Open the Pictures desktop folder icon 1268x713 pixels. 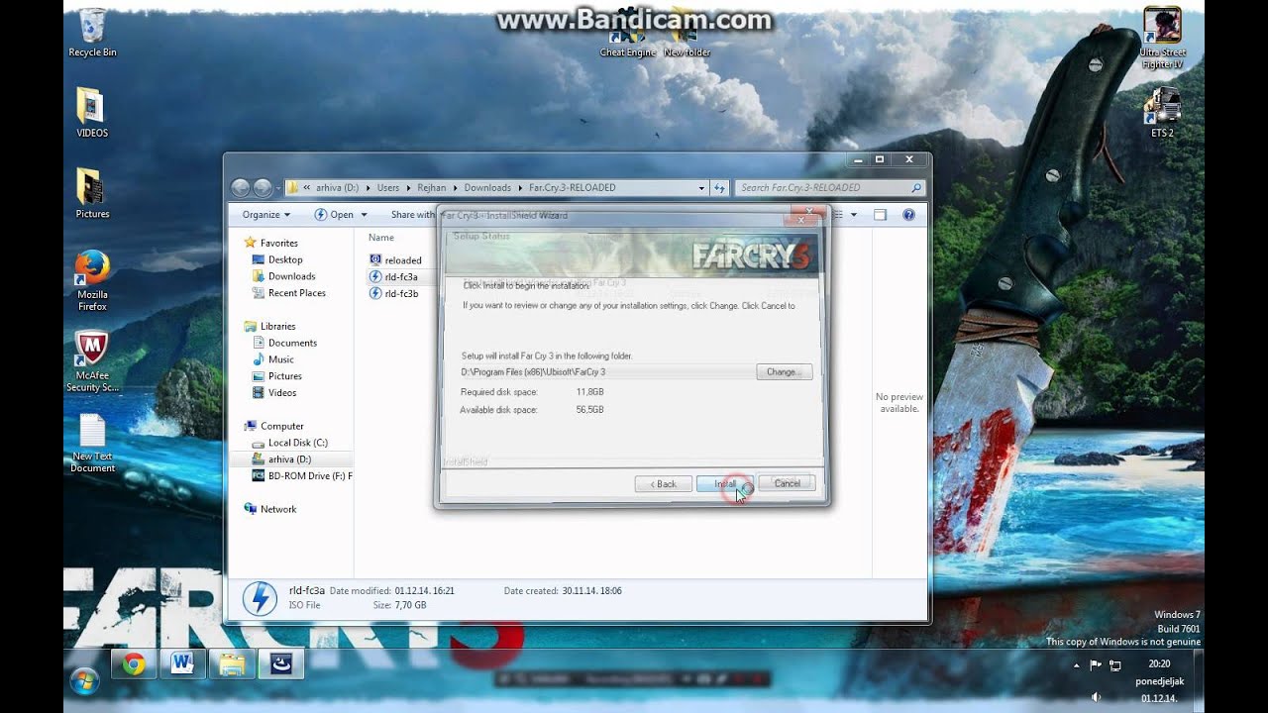tap(92, 193)
